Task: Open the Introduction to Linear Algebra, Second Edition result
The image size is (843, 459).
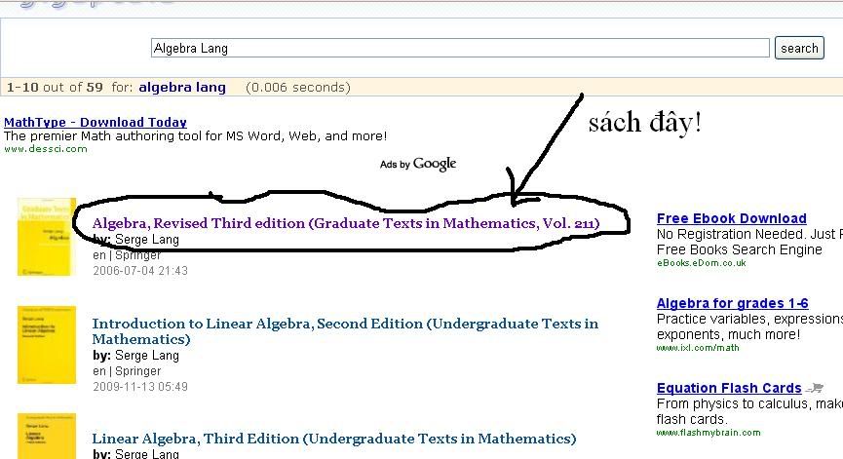Action: tap(345, 331)
